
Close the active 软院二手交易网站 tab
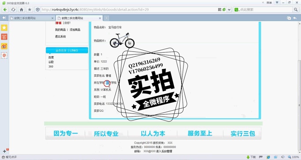pyautogui.click(x=100, y=18)
